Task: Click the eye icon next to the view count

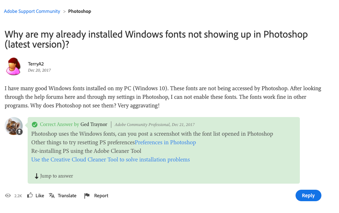Action: 8,195
